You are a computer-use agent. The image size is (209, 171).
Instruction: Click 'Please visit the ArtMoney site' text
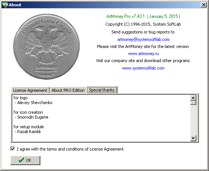click(x=143, y=46)
